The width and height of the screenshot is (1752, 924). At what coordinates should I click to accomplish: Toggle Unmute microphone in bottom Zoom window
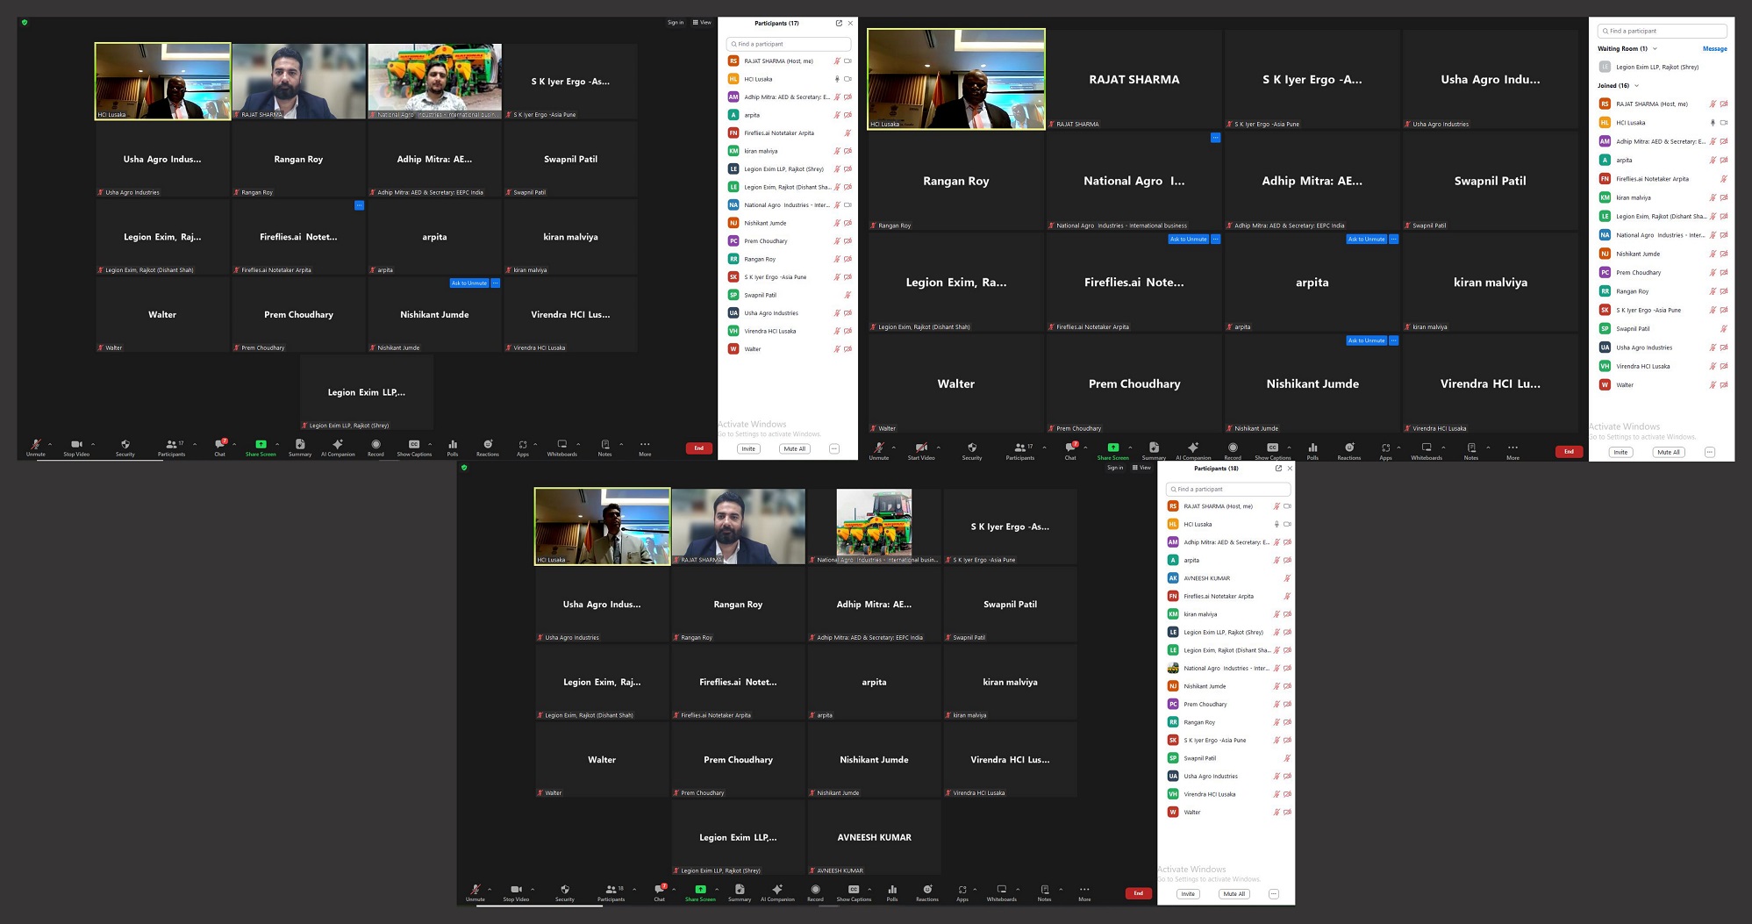pyautogui.click(x=475, y=892)
